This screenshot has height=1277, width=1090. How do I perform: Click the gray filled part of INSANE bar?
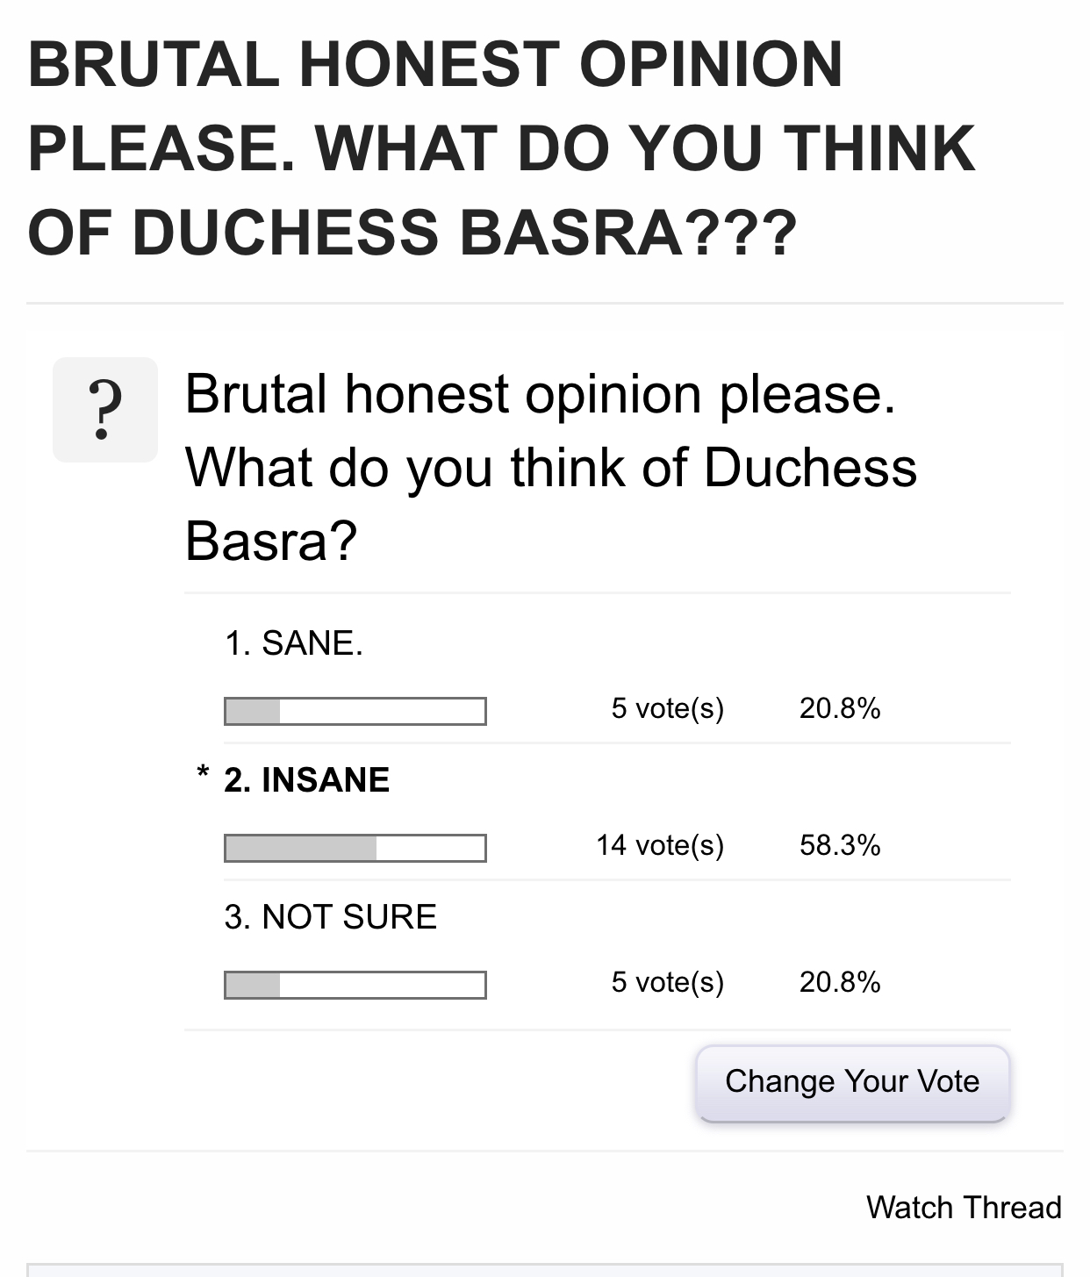tap(301, 848)
